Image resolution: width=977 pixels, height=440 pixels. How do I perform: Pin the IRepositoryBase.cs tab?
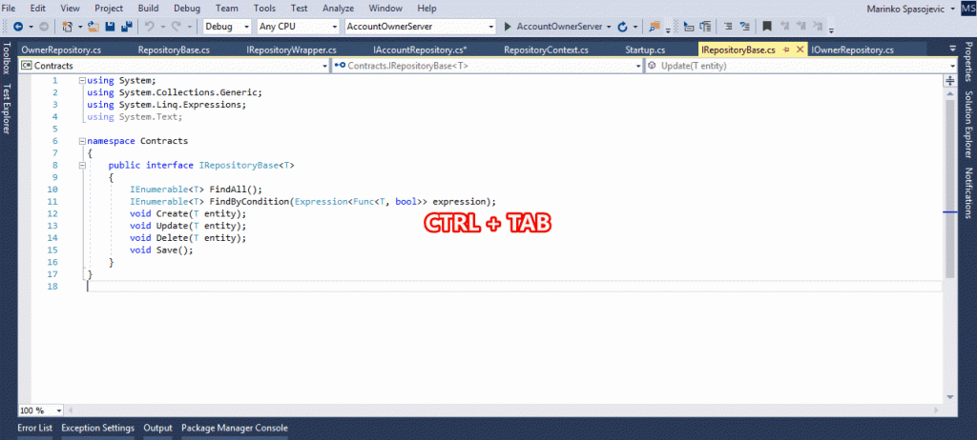coord(785,49)
